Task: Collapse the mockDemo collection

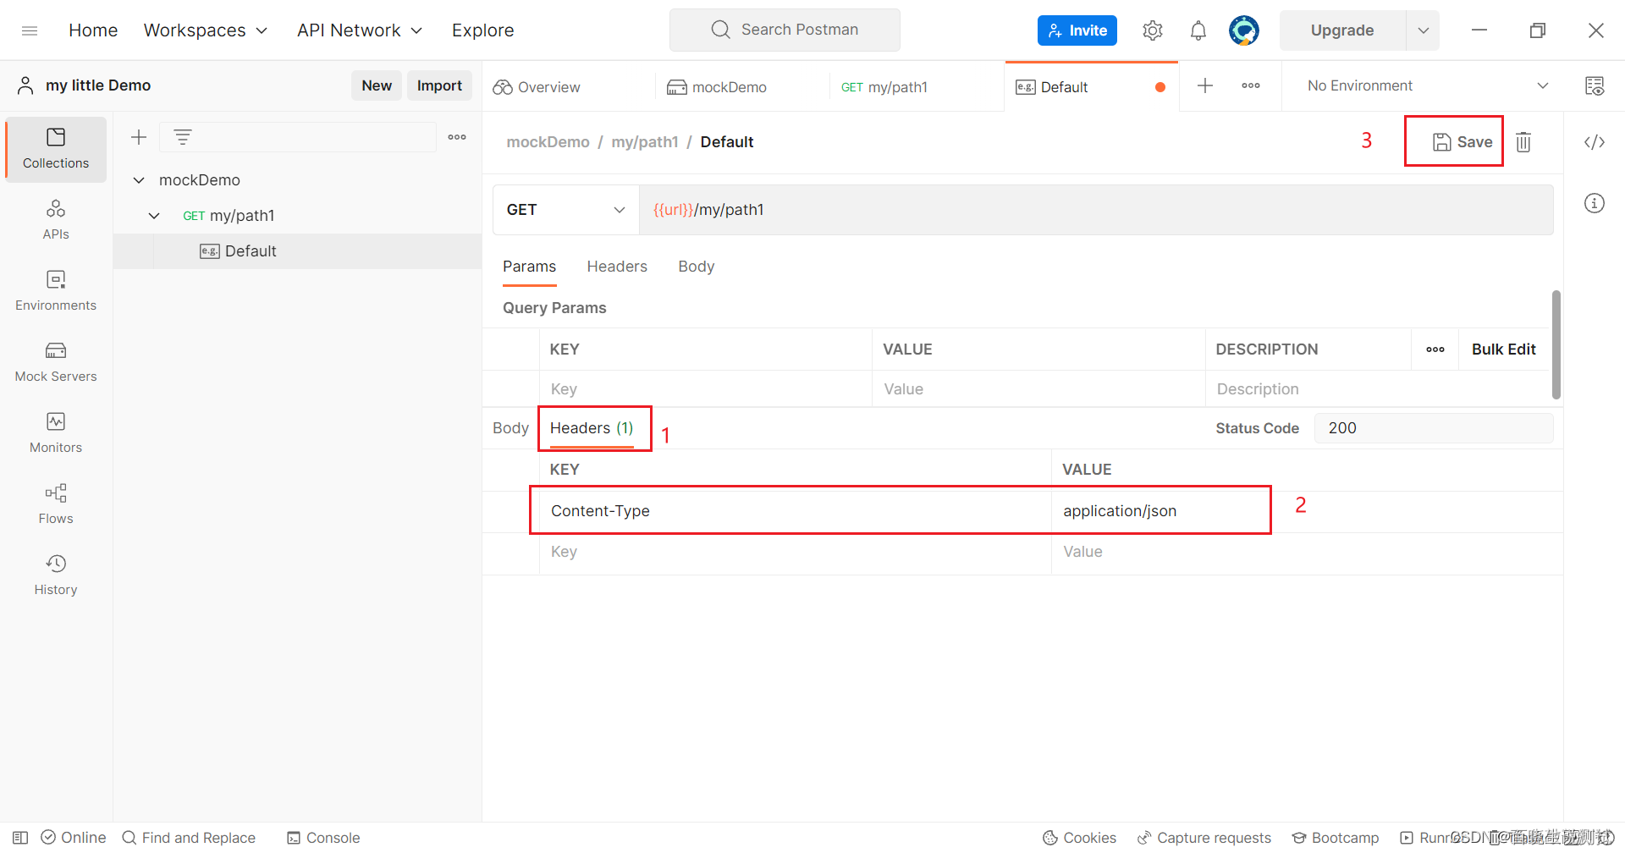Action: click(x=139, y=179)
